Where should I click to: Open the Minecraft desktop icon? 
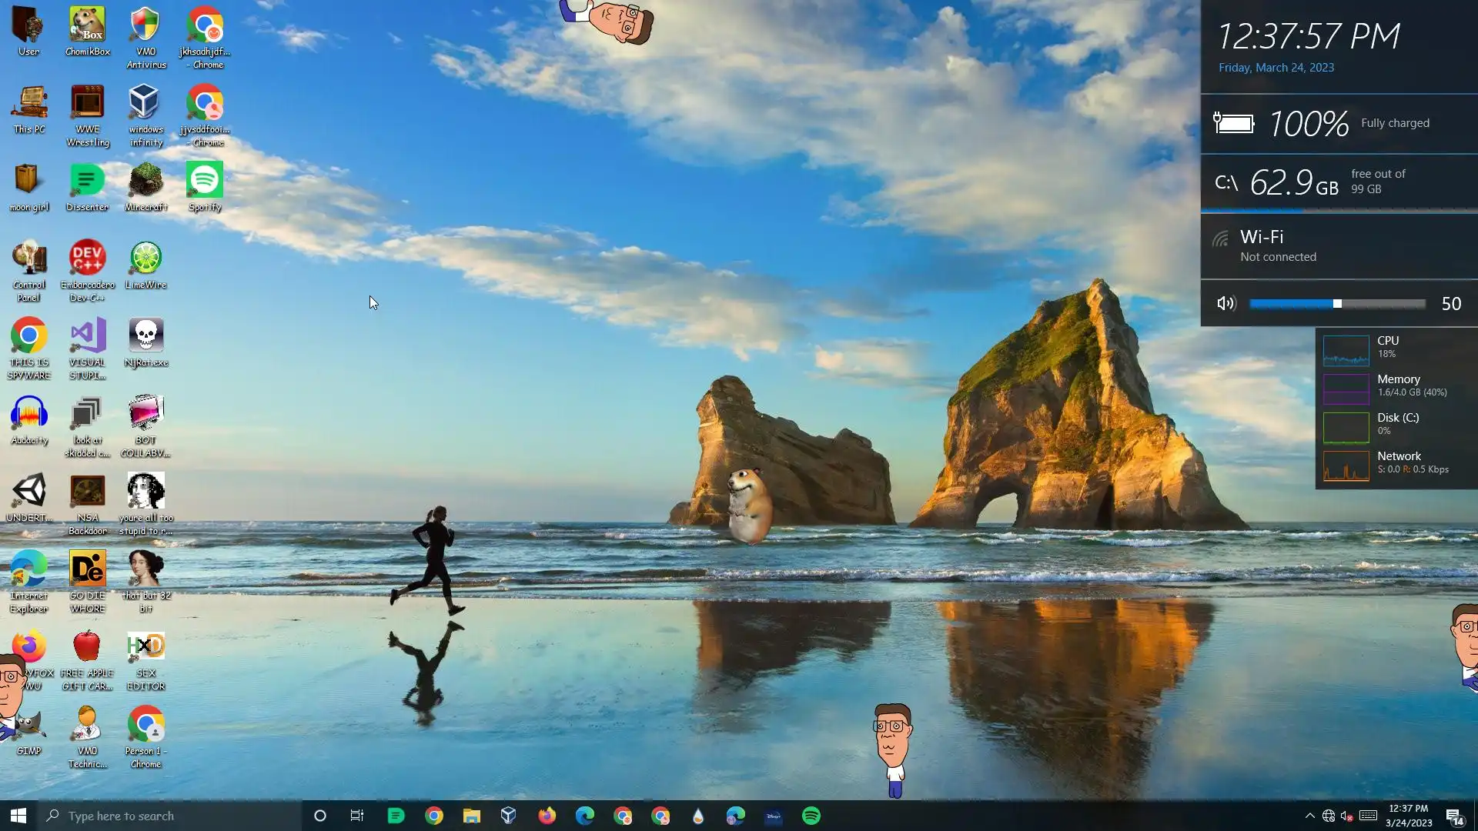(x=145, y=181)
